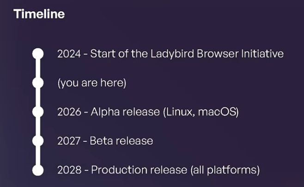Click the 'Beta release' text
Viewport: 304px width, 187px height.
coord(122,141)
